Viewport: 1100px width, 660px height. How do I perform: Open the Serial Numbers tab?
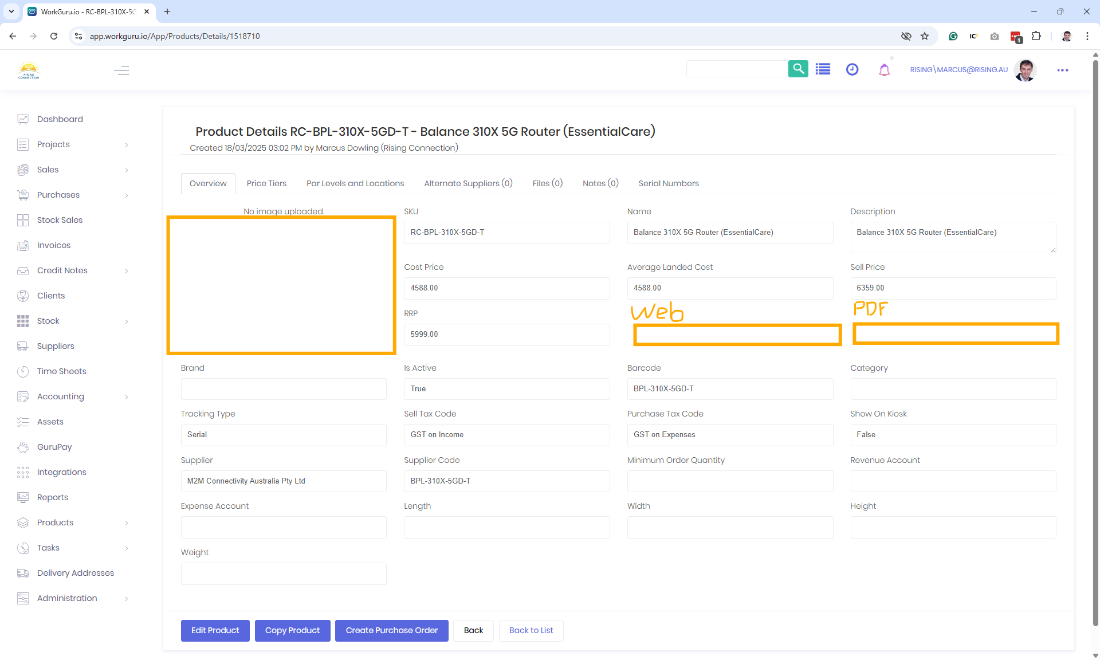tap(668, 183)
